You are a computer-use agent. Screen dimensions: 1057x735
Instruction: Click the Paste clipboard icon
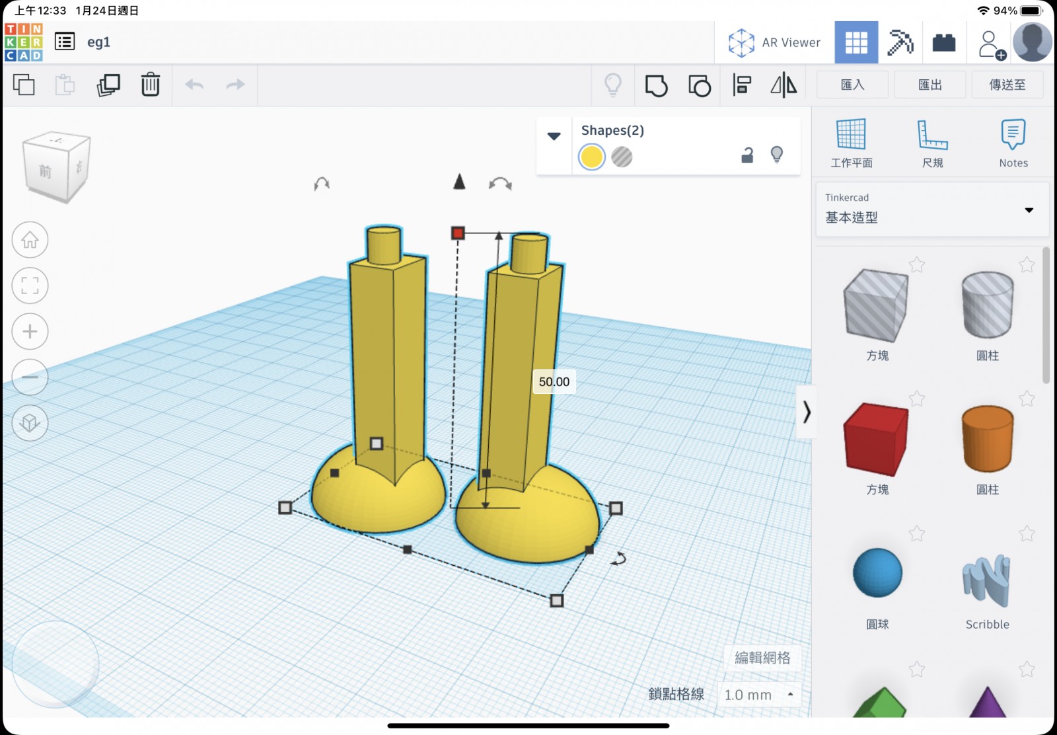(x=65, y=85)
